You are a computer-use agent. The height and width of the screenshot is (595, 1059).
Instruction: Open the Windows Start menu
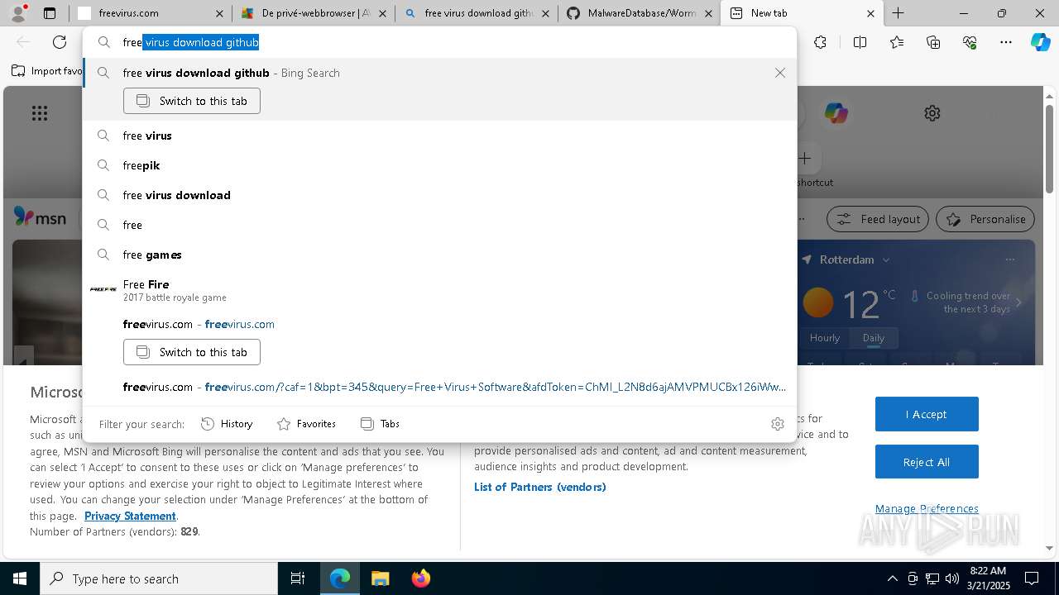(x=20, y=578)
